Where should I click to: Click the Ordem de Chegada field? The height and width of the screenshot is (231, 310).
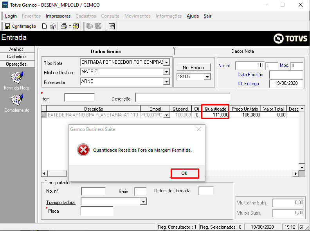point(206,191)
